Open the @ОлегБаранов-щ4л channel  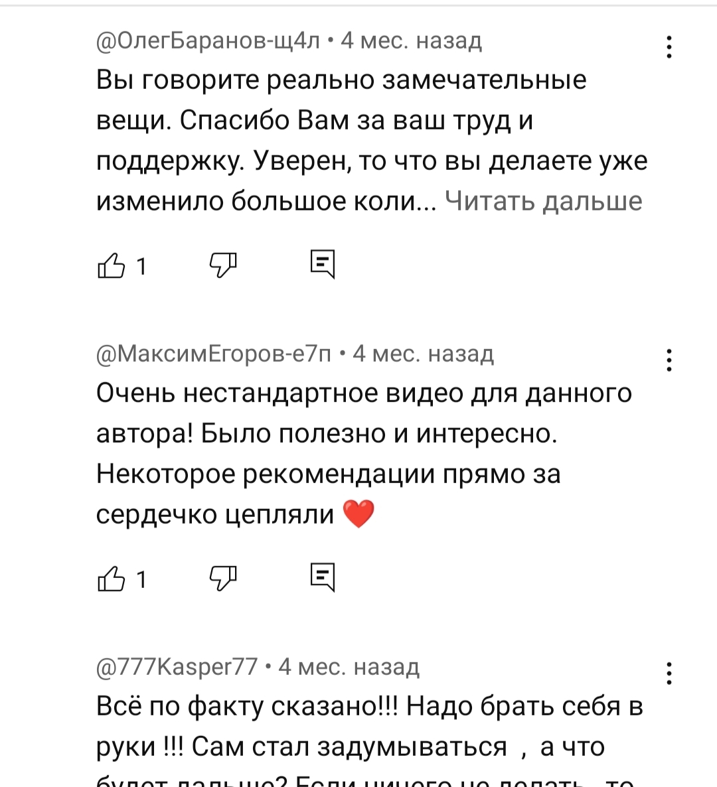208,41
